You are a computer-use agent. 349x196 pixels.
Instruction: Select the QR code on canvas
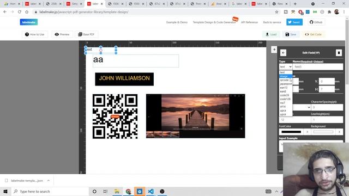[115, 117]
